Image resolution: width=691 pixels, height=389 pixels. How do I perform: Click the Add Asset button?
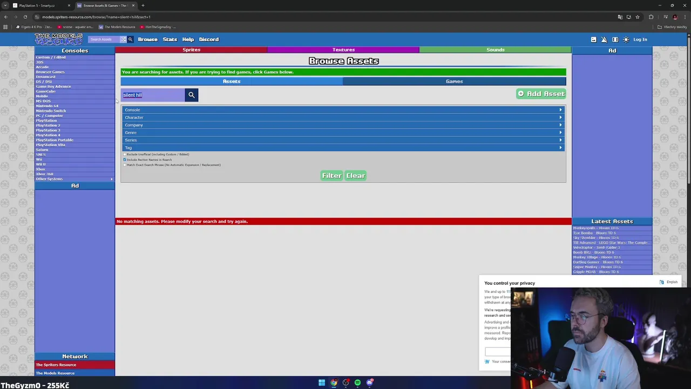(x=541, y=94)
